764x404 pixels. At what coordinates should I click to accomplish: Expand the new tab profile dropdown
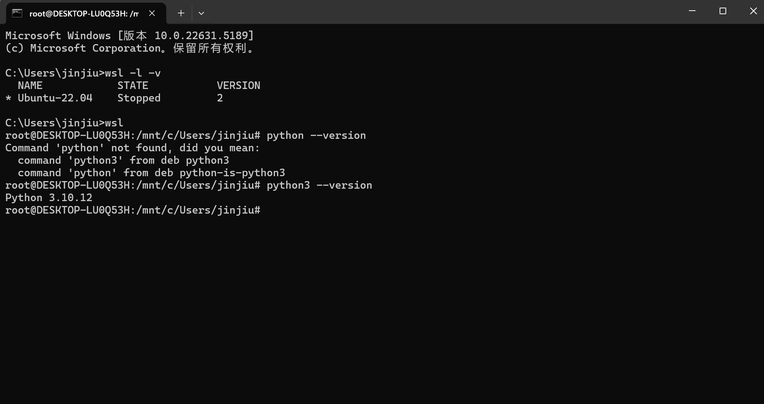pyautogui.click(x=201, y=13)
